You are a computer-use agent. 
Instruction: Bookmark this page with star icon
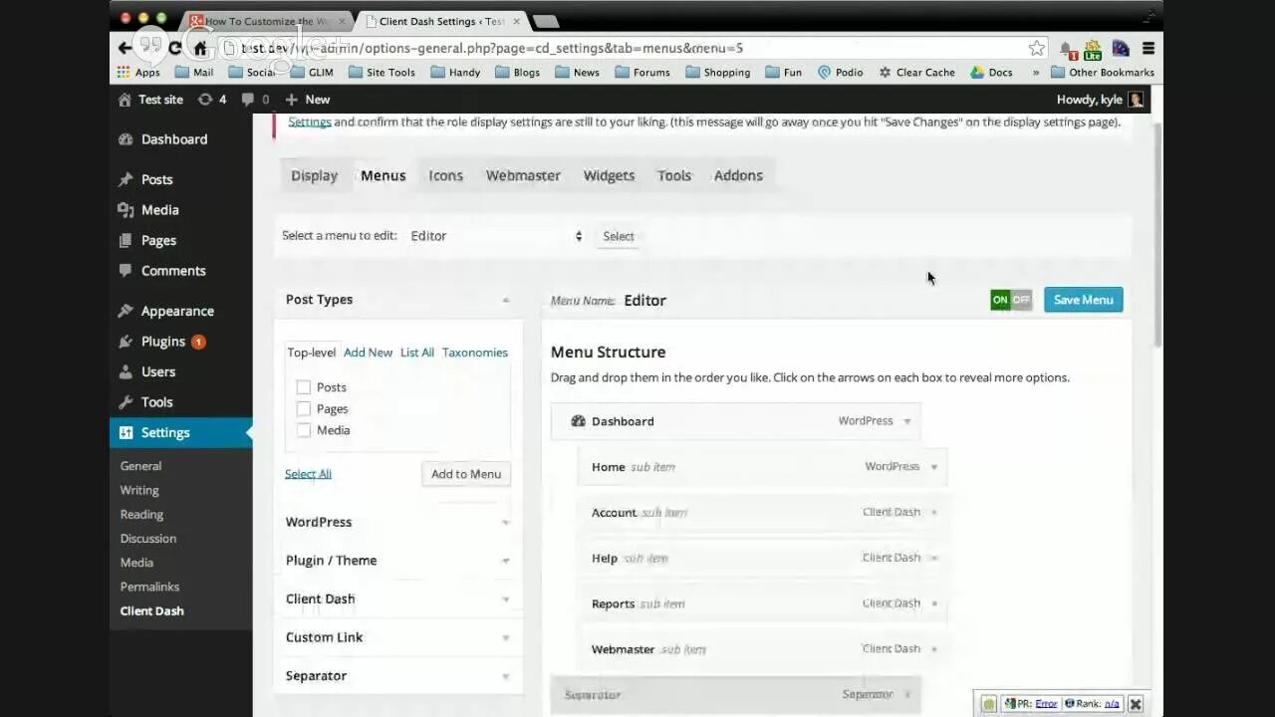[x=1037, y=48]
